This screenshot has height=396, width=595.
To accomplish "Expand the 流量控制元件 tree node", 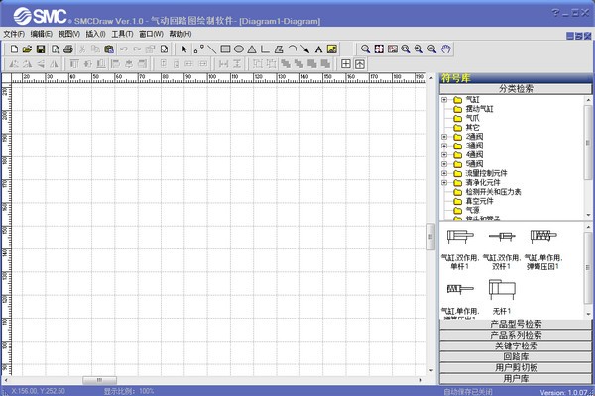I will (x=444, y=173).
